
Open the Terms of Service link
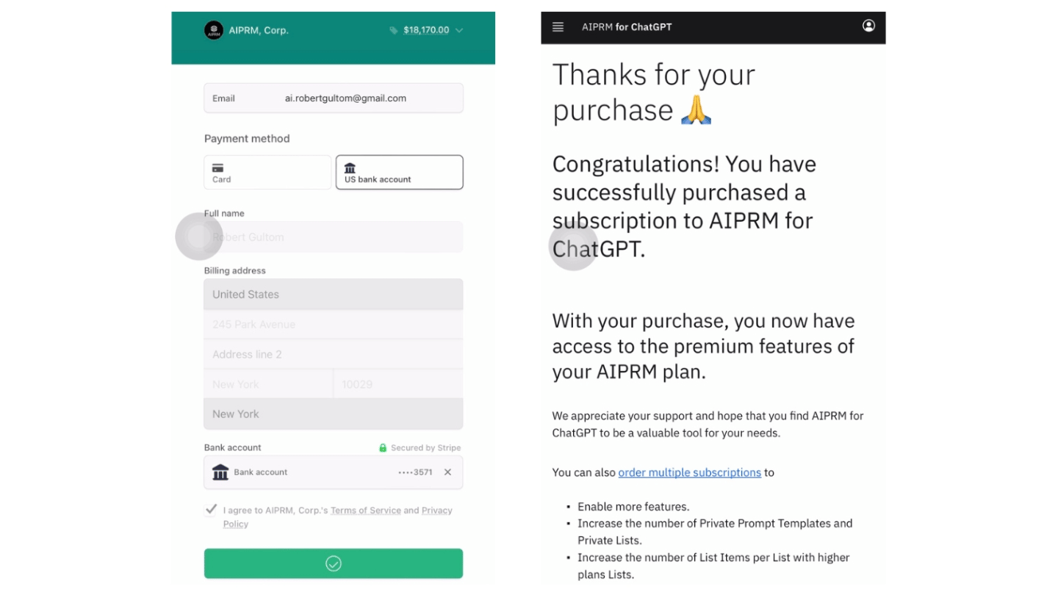click(x=365, y=511)
